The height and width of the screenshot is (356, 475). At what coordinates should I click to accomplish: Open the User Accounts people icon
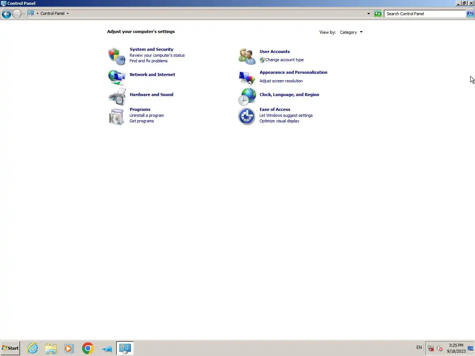247,56
